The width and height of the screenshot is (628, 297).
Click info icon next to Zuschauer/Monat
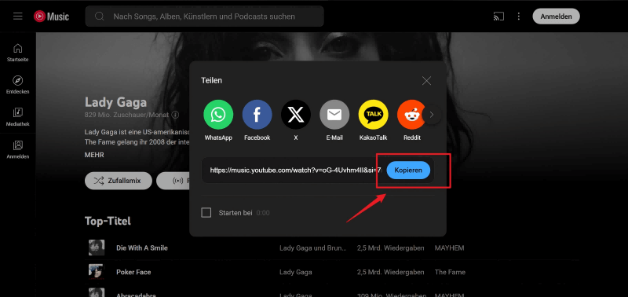pos(175,115)
